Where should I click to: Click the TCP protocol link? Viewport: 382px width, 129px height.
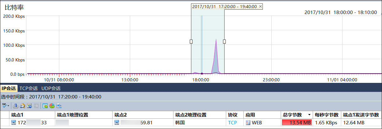pos(232,122)
